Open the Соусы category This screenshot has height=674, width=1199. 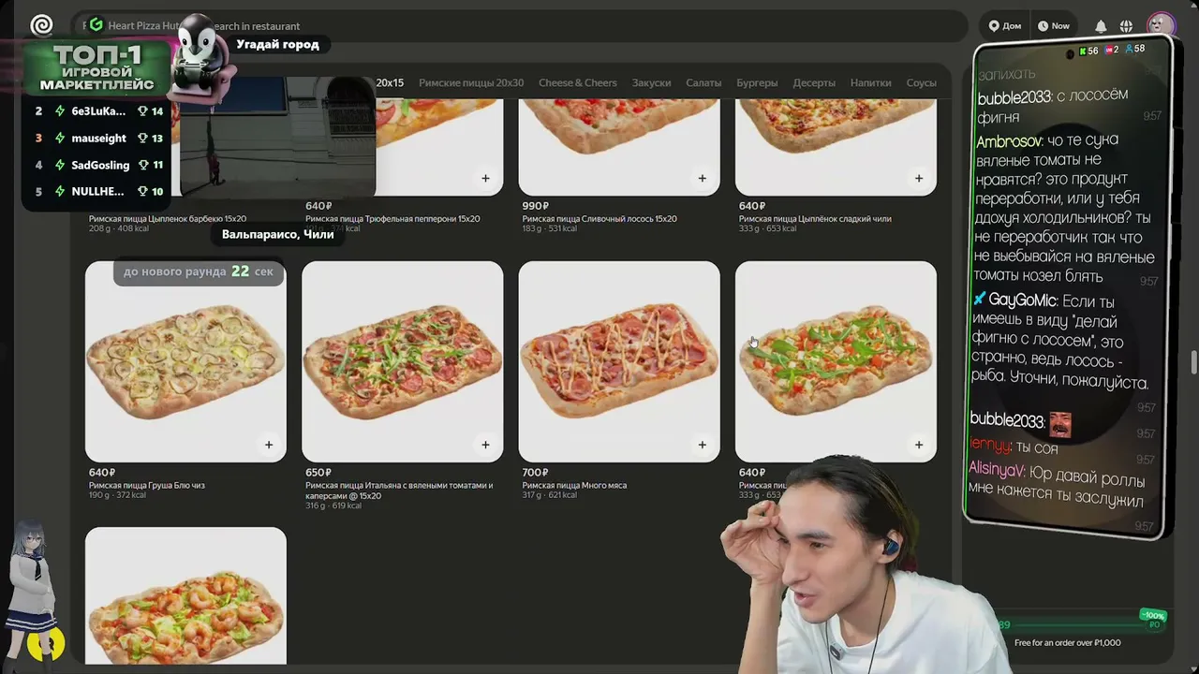point(921,82)
